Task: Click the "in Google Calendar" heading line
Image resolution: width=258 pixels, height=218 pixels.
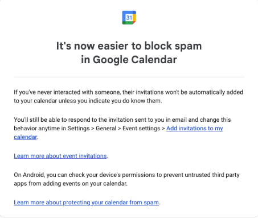Action: (x=129, y=60)
